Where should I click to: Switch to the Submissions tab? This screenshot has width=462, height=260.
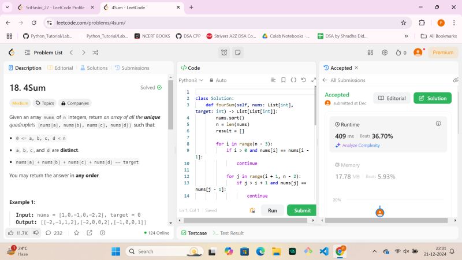pyautogui.click(x=132, y=68)
